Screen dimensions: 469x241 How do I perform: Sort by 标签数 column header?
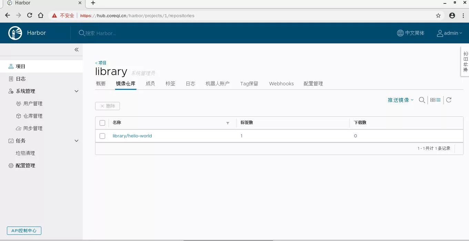[247, 123]
